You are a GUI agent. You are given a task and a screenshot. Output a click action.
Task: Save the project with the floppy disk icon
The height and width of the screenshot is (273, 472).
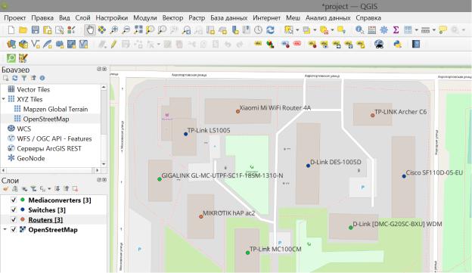36,29
